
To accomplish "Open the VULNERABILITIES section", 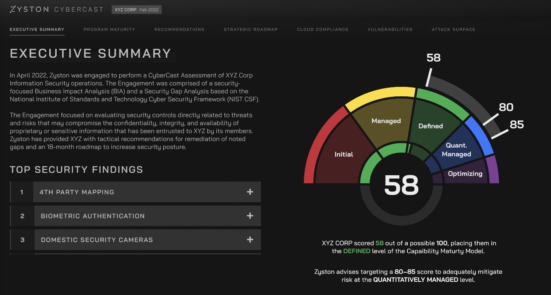I will point(390,30).
